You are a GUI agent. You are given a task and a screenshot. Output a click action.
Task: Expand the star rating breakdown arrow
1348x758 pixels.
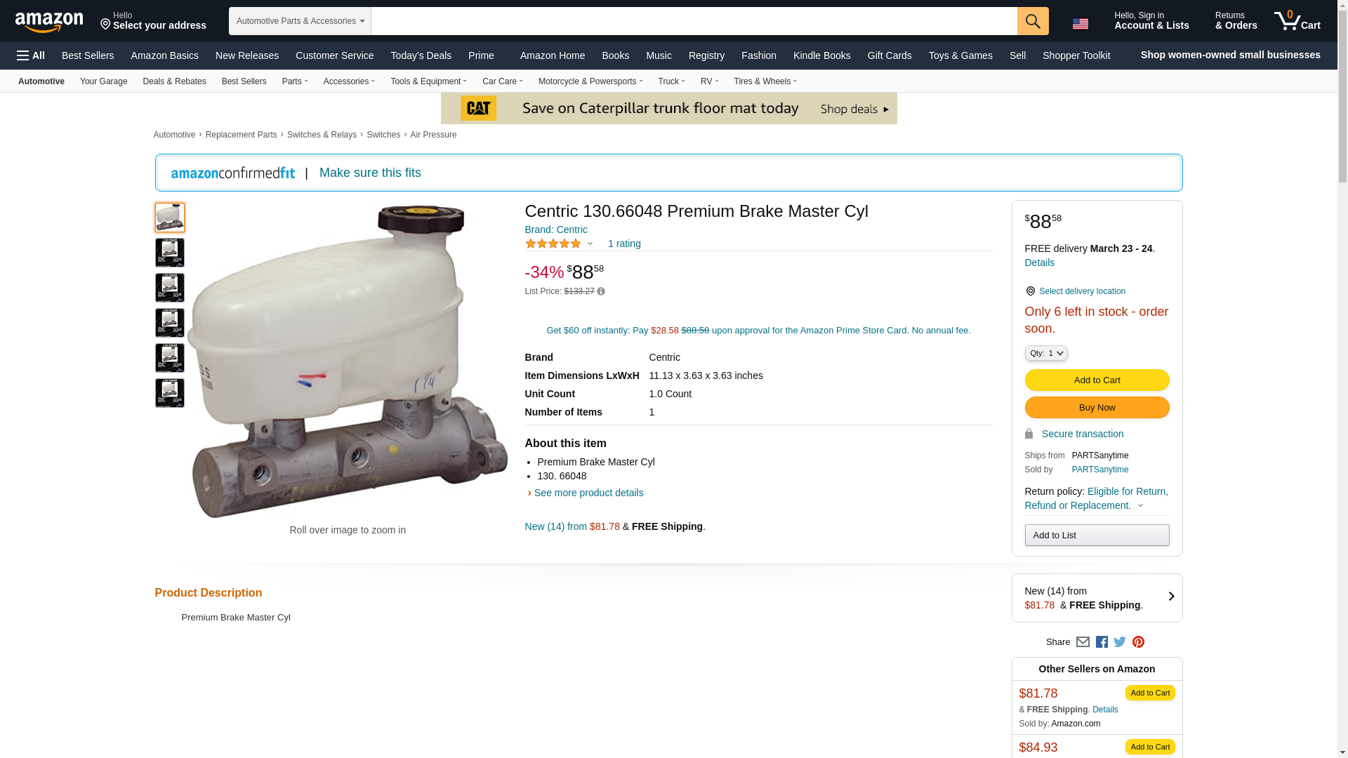pyautogui.click(x=590, y=244)
